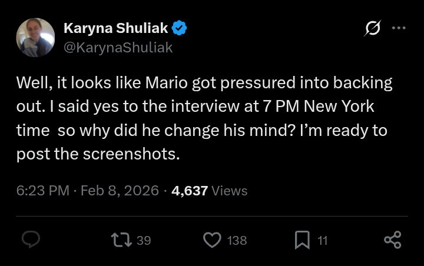Click the Grok slashed-circle icon
The width and height of the screenshot is (424, 266).
[372, 28]
